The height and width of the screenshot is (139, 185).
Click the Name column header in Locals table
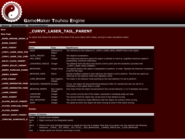pyautogui.click(x=40, y=48)
